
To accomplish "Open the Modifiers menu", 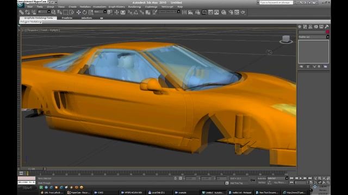I will click(85, 7).
